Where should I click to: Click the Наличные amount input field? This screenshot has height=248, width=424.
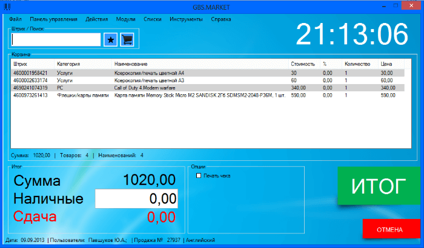click(136, 198)
